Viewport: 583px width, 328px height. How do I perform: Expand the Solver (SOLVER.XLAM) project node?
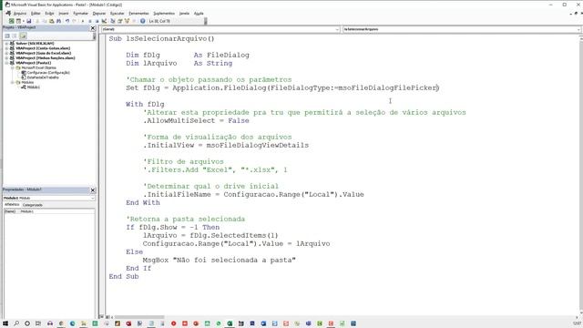(x=6, y=44)
